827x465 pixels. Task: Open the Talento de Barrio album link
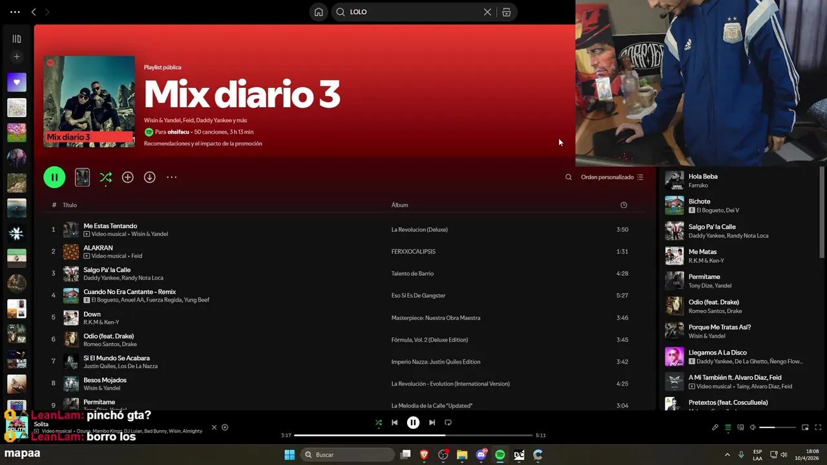point(412,273)
